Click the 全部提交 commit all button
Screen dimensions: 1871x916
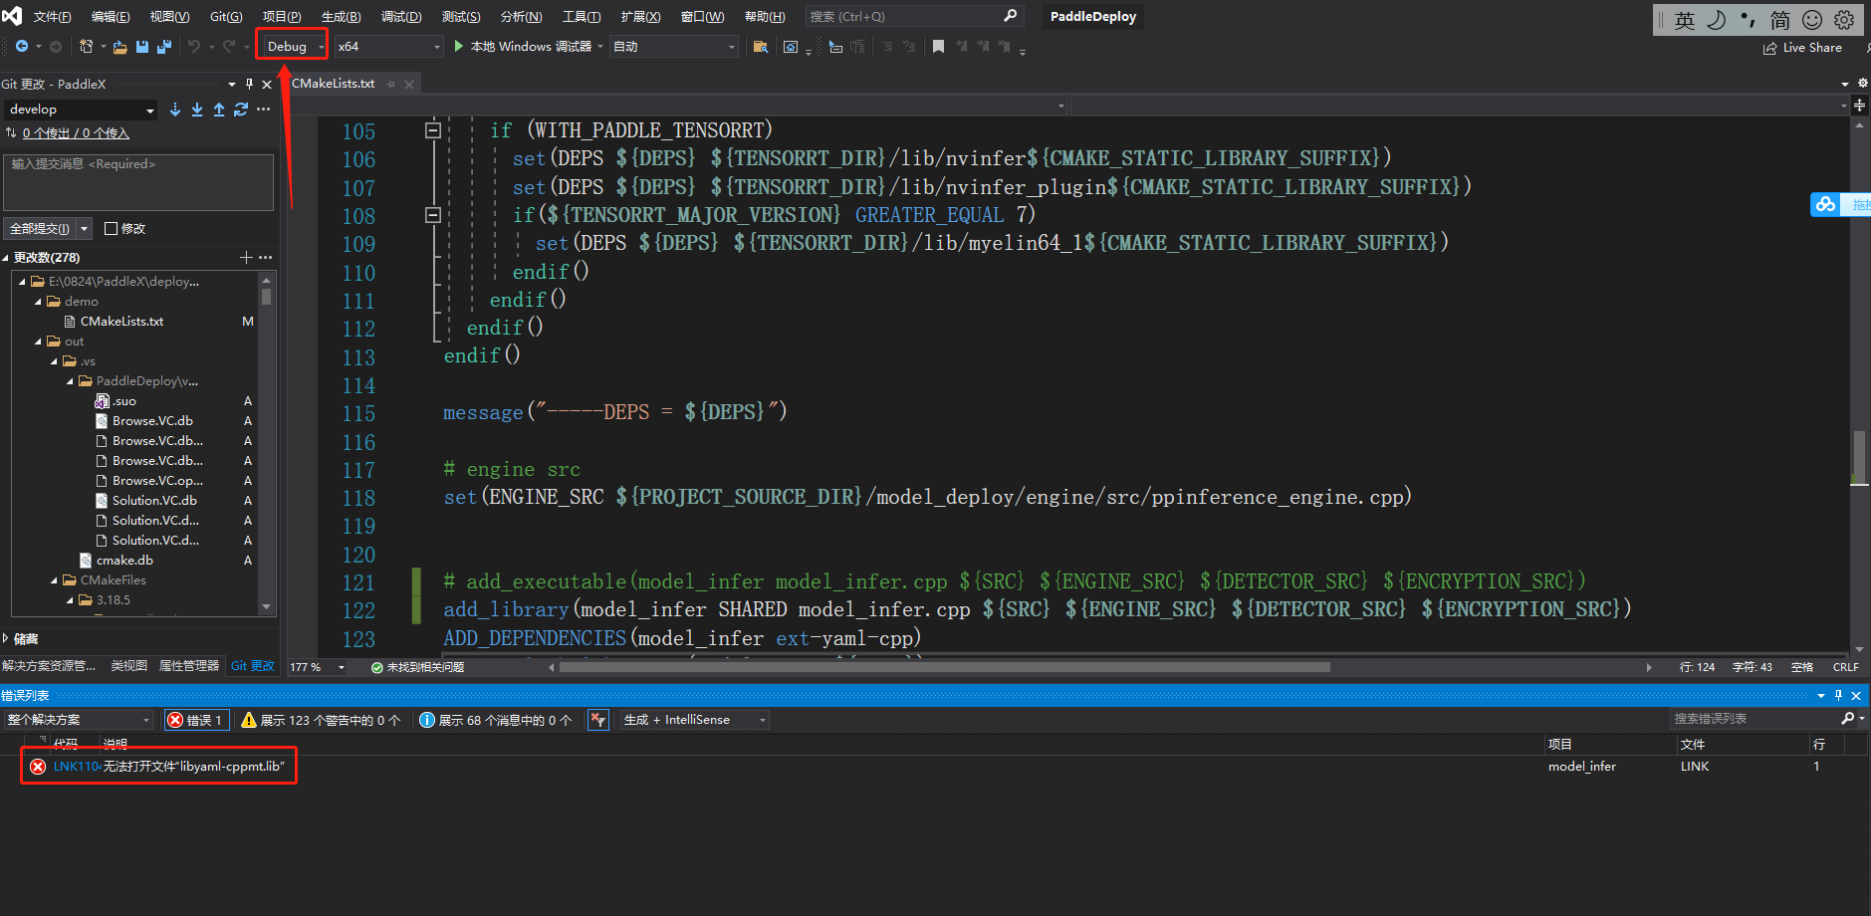(40, 229)
